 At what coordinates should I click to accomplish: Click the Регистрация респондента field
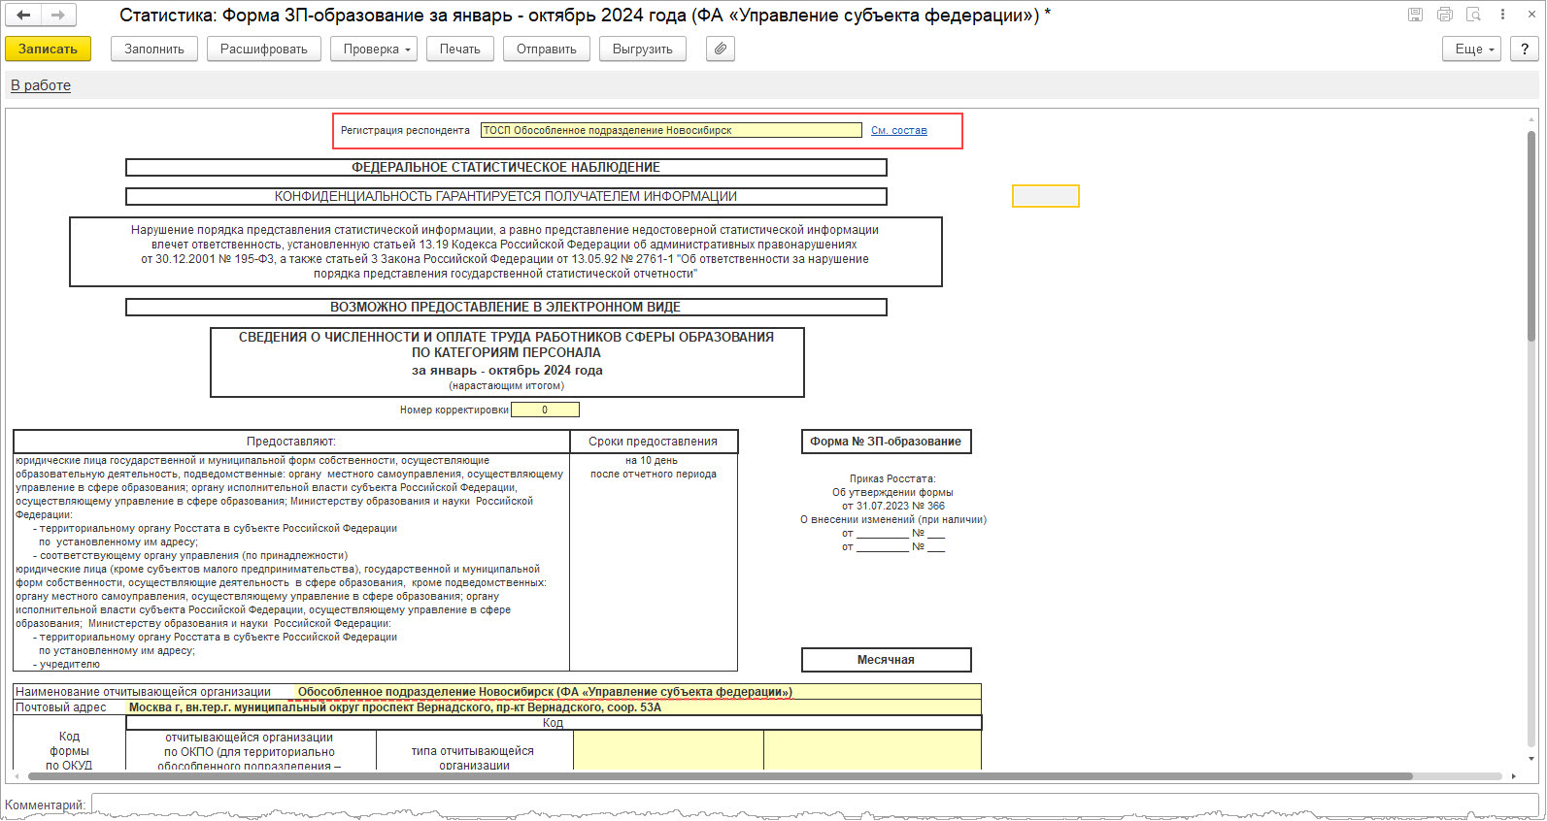pyautogui.click(x=671, y=130)
